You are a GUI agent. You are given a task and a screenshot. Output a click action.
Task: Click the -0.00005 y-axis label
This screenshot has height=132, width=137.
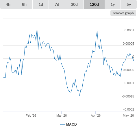coord(128,70)
